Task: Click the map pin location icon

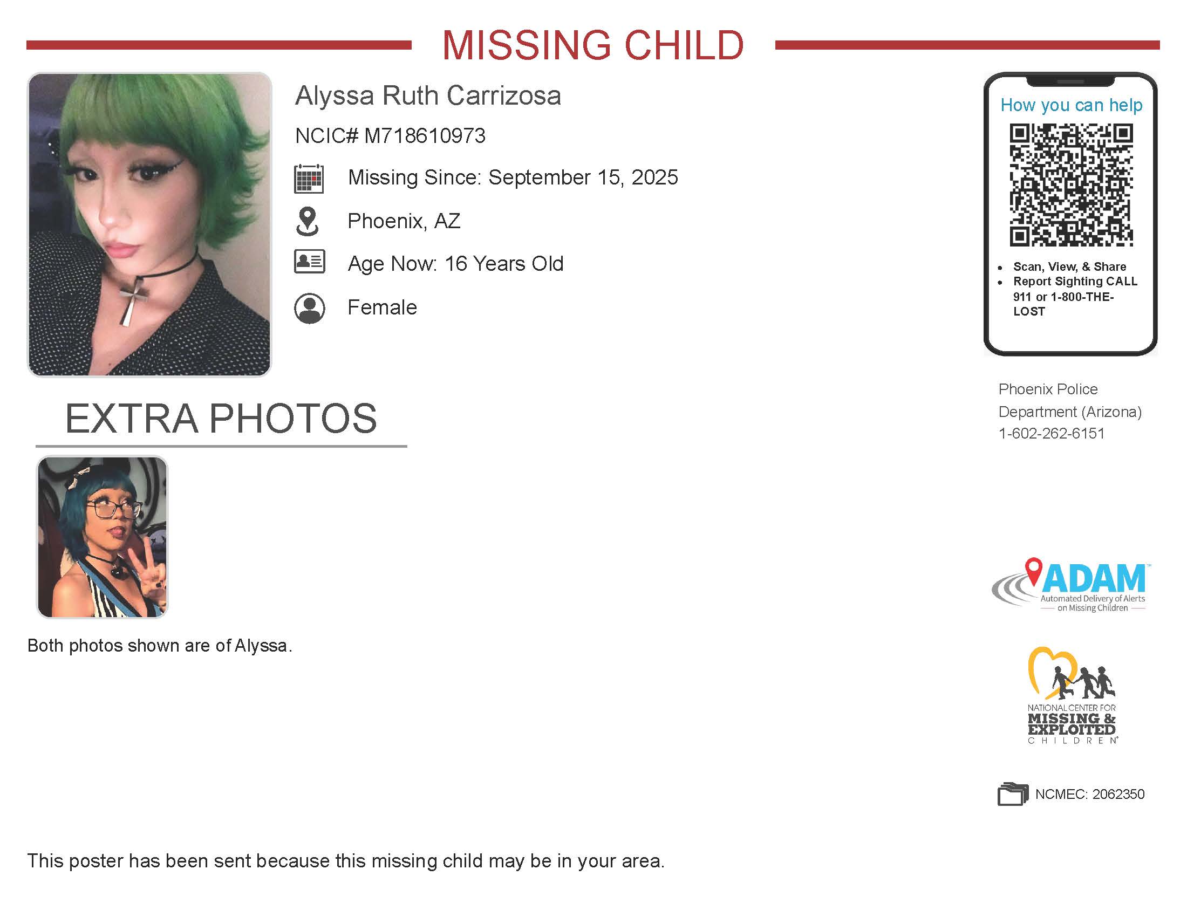Action: (x=308, y=221)
